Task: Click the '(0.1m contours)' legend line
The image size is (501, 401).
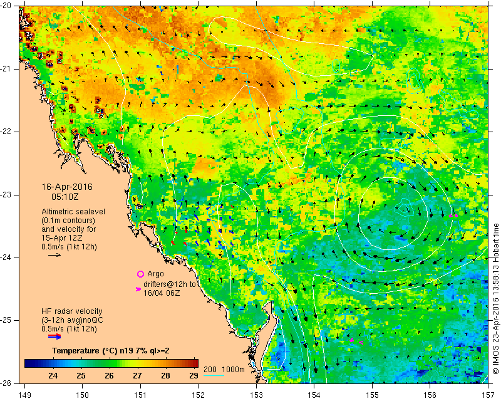Action: click(x=68, y=221)
